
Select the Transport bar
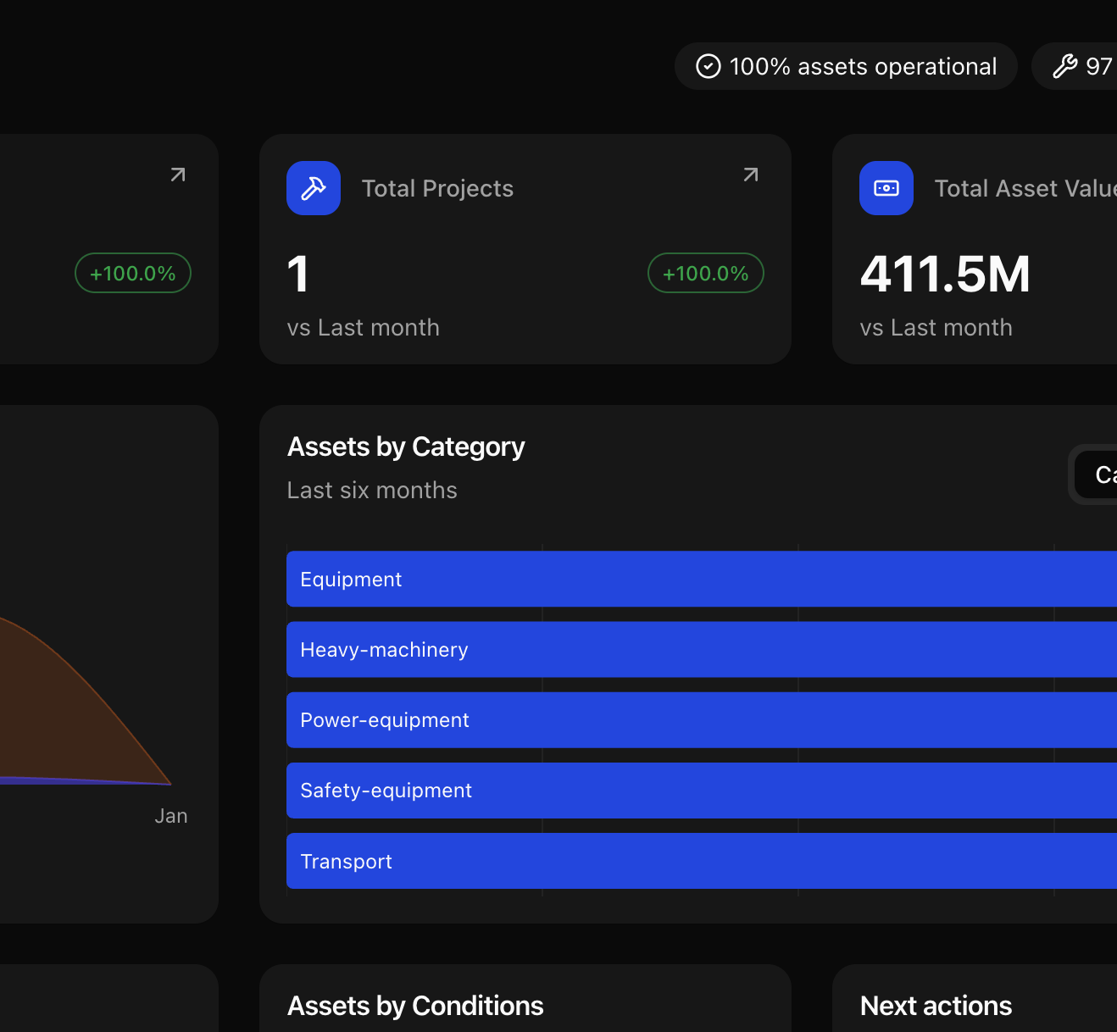pyautogui.click(x=701, y=861)
